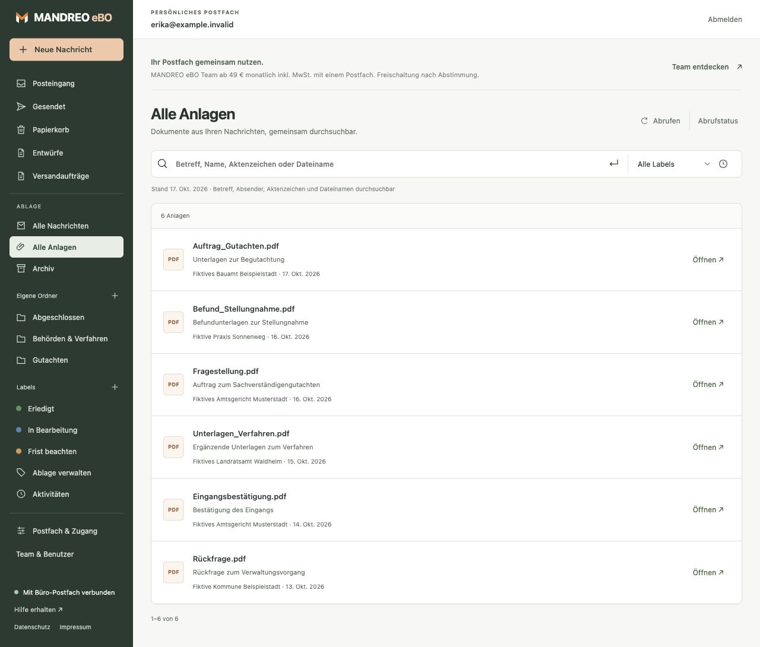Image resolution: width=760 pixels, height=647 pixels.
Task: Click PDF icon of Rückfrage.pdf
Action: [x=173, y=572]
